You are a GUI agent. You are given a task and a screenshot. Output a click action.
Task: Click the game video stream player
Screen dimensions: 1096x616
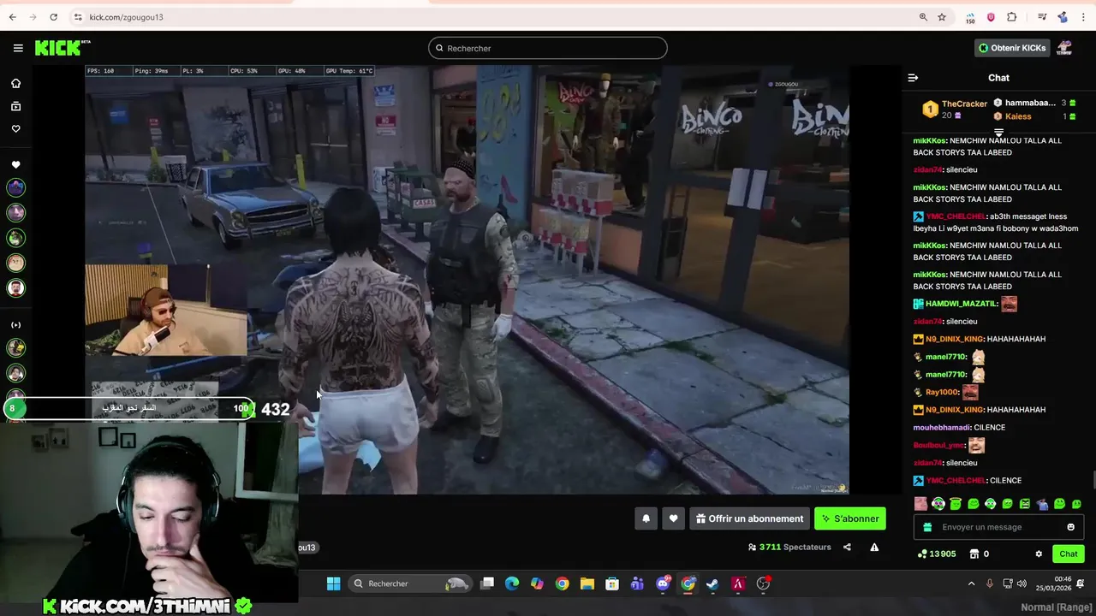[467, 280]
